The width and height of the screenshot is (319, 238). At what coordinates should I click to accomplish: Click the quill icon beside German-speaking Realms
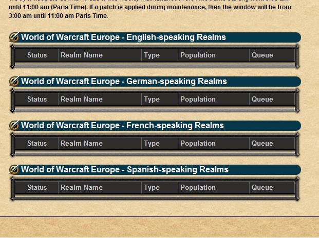[x=14, y=81]
